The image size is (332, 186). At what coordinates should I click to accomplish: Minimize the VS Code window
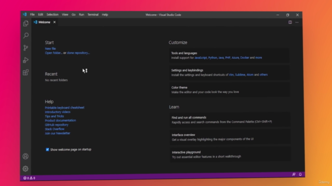coord(278,15)
